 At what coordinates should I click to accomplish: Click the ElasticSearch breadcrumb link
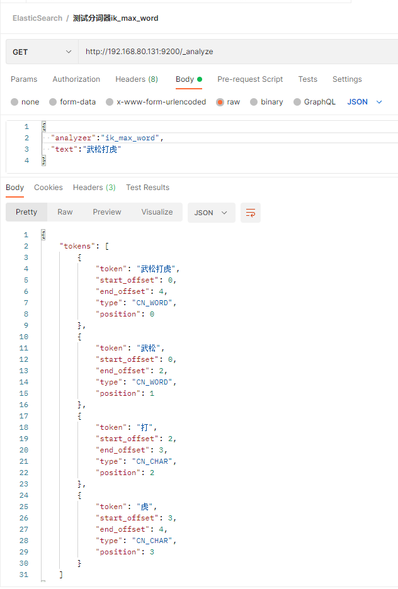tap(38, 18)
